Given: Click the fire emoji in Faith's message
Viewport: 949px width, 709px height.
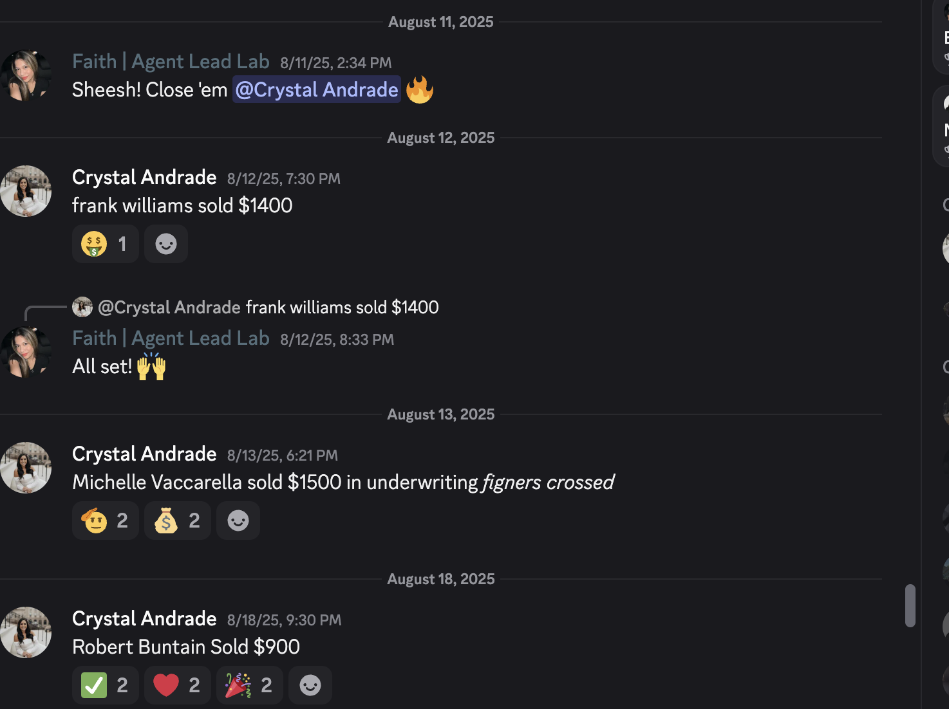Looking at the screenshot, I should click(420, 89).
